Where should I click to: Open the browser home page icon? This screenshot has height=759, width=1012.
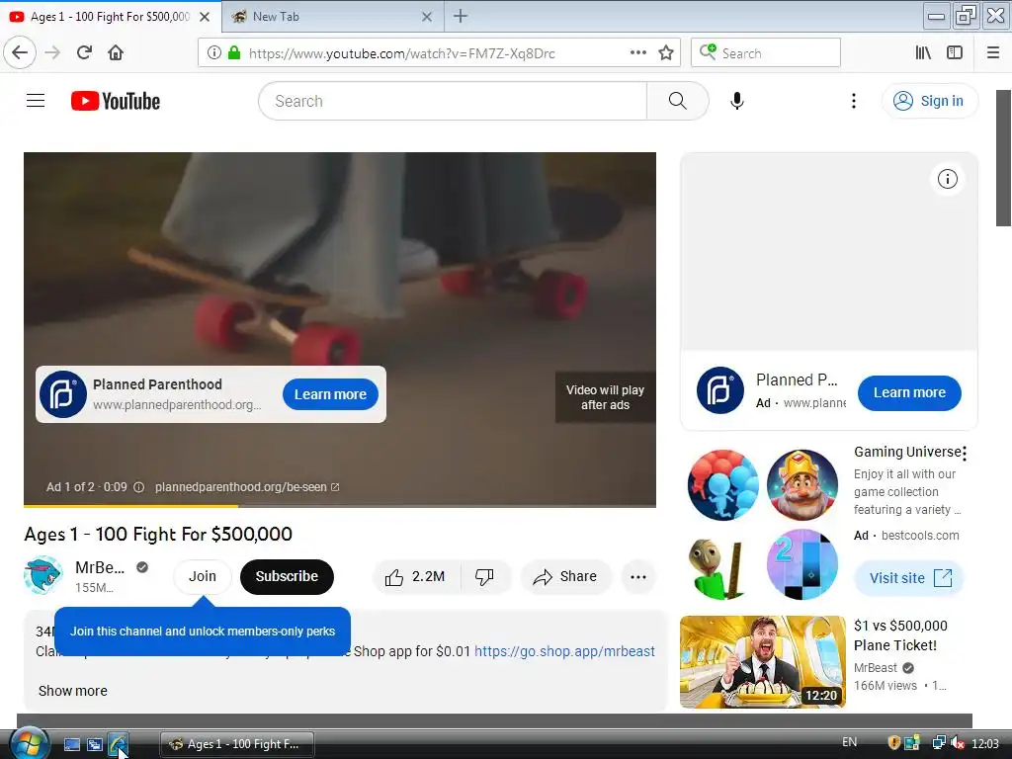point(116,52)
